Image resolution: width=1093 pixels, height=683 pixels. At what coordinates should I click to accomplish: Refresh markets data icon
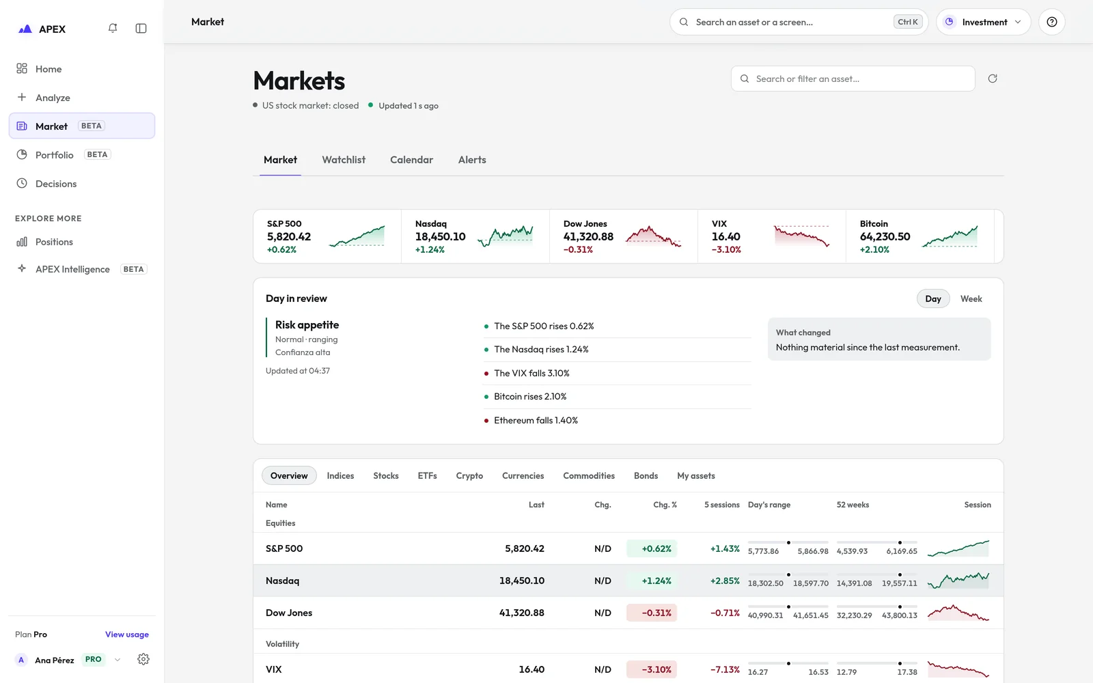993,79
